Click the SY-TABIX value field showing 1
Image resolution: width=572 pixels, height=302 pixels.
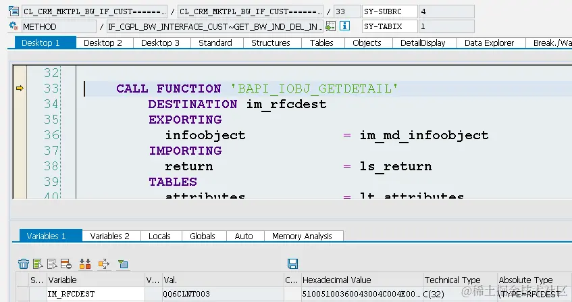tap(446, 26)
